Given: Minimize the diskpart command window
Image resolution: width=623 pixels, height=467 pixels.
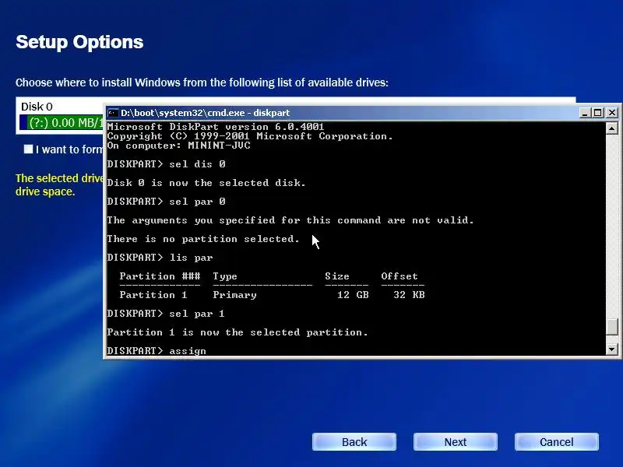Looking at the screenshot, I should tap(584, 113).
